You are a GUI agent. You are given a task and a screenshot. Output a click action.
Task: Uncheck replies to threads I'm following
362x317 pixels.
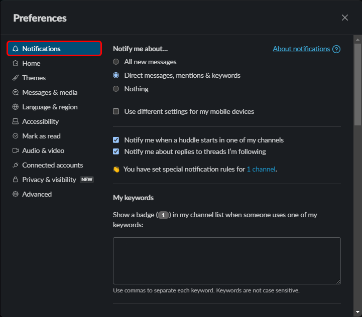point(116,151)
